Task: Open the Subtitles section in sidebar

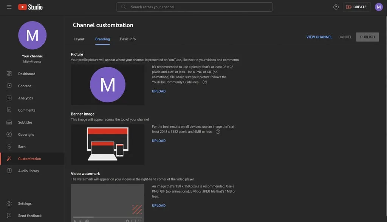Action: click(x=25, y=122)
